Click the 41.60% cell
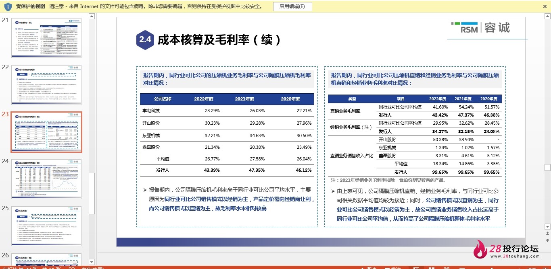This screenshot has height=269, width=551. tap(440, 107)
